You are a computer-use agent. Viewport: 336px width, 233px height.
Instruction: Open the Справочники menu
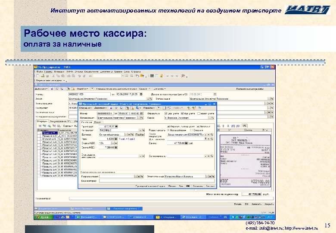tap(91, 72)
